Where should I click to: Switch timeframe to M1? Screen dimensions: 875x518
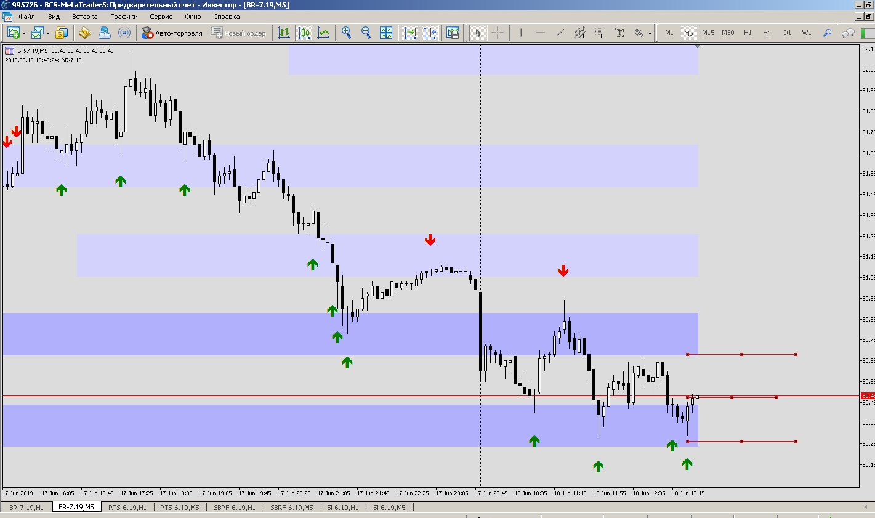pyautogui.click(x=669, y=33)
